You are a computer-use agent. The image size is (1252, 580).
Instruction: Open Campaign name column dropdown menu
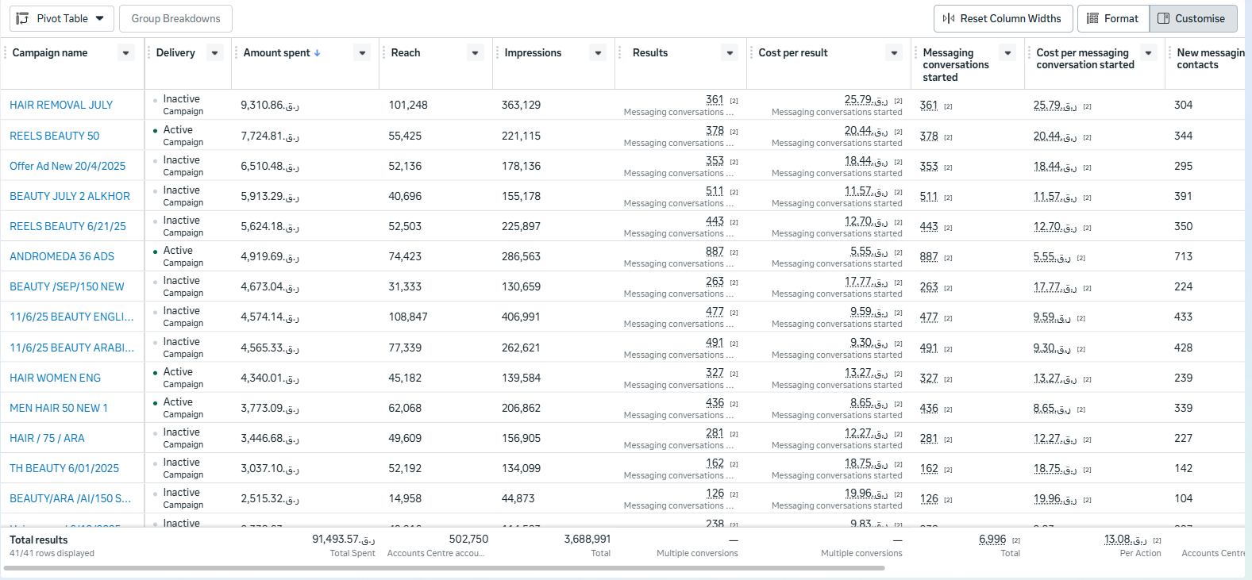point(125,53)
